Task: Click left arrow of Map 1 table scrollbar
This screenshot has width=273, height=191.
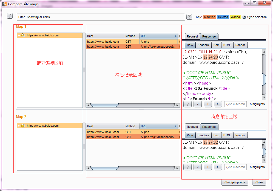Action: (x=88, y=105)
